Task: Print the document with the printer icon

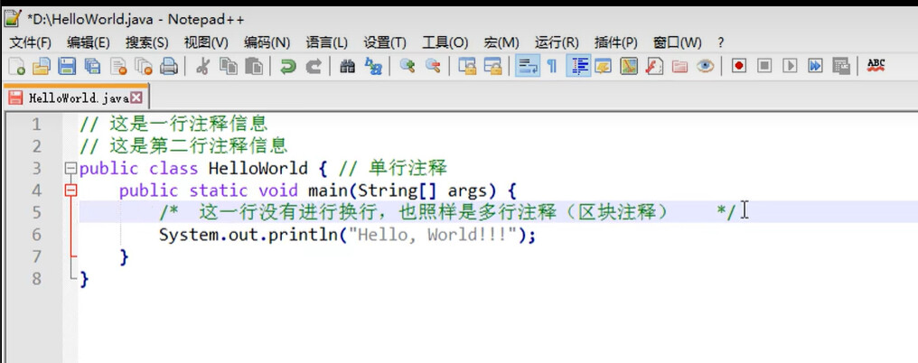Action: (x=169, y=66)
